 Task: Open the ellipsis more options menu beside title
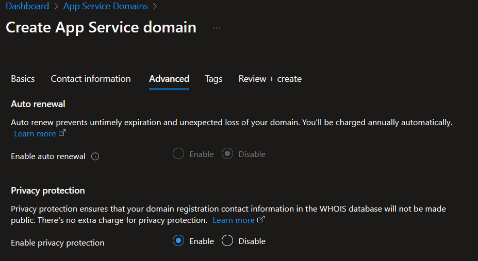point(217,28)
